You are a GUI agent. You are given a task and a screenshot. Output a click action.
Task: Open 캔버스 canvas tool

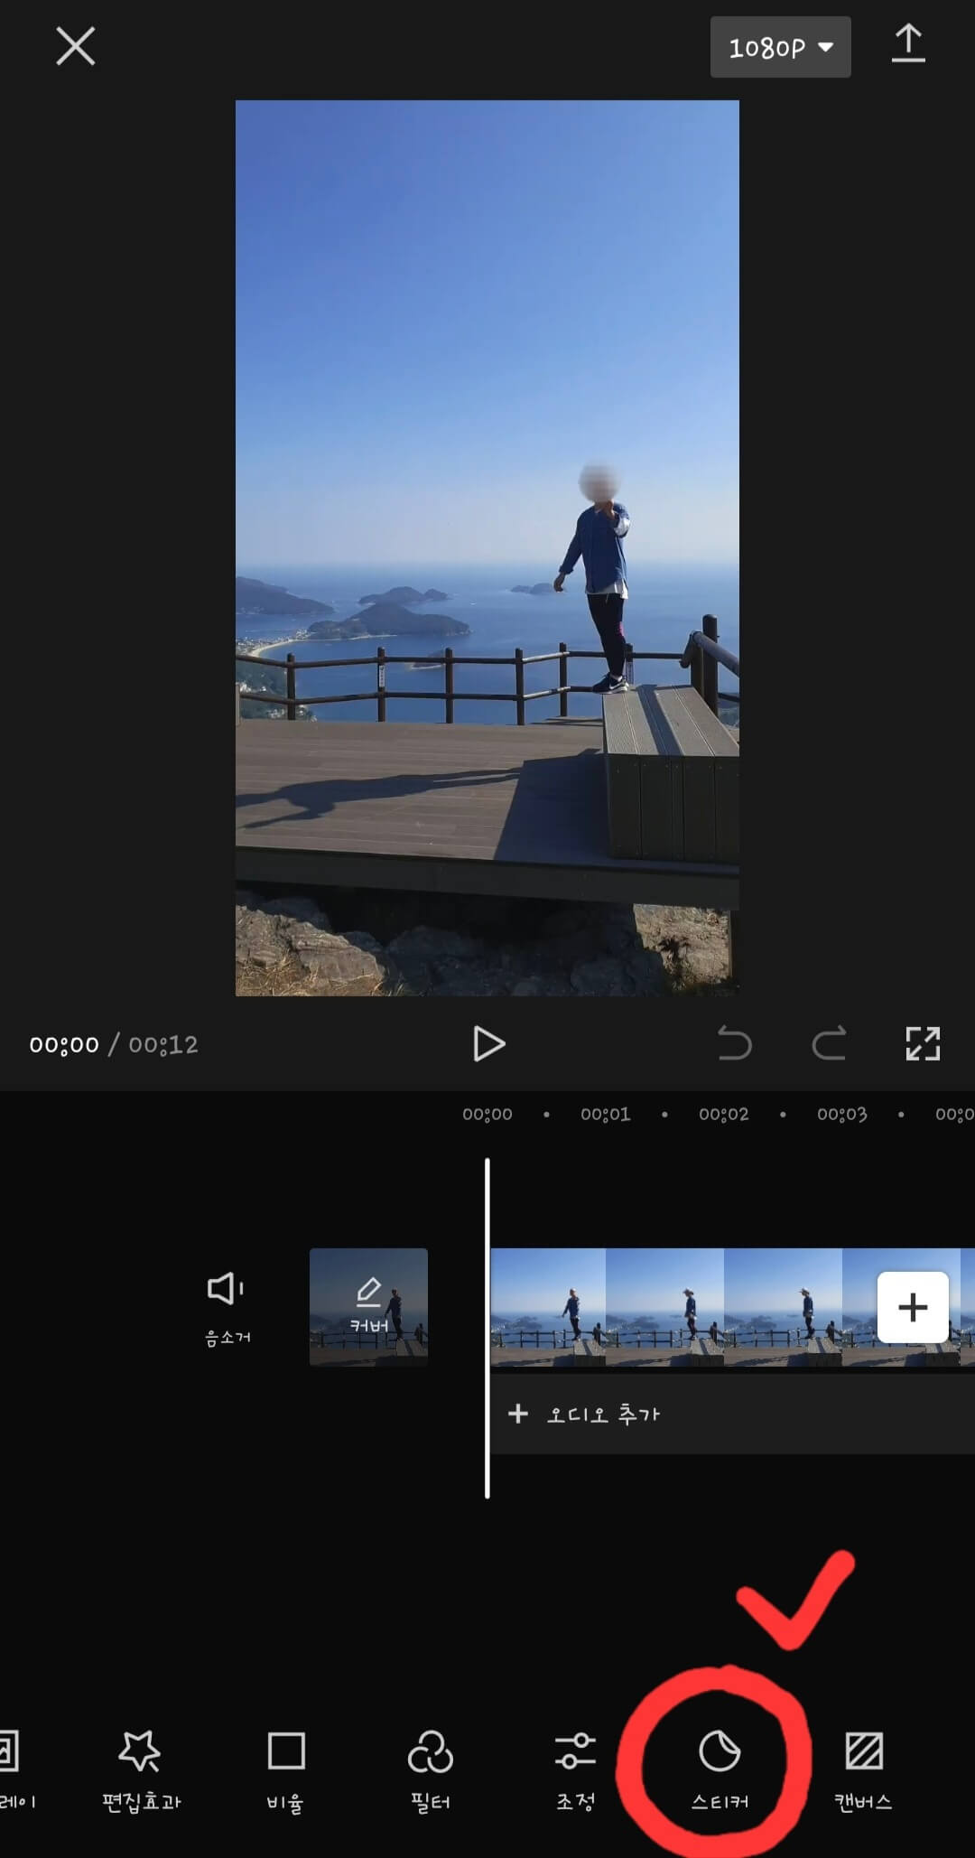click(864, 1772)
